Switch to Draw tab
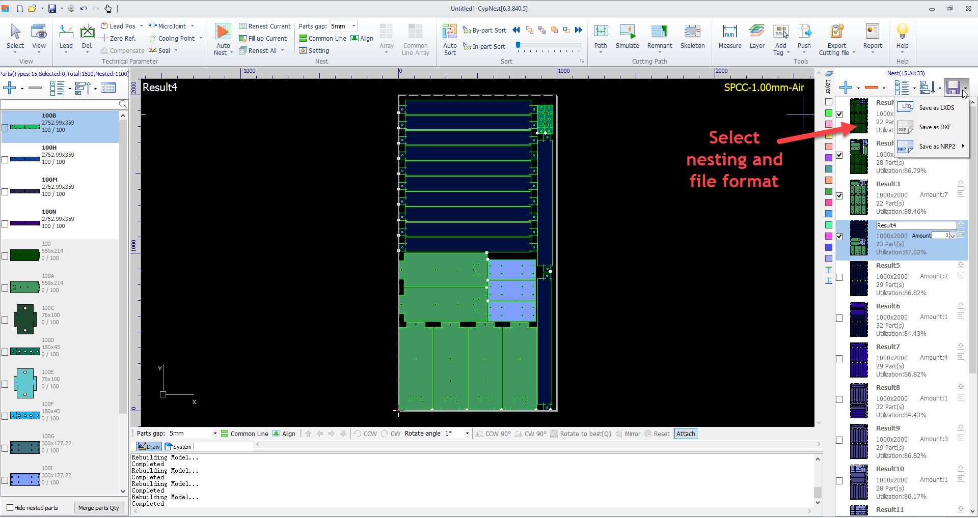Screen dimensions: 978x518 149,446
